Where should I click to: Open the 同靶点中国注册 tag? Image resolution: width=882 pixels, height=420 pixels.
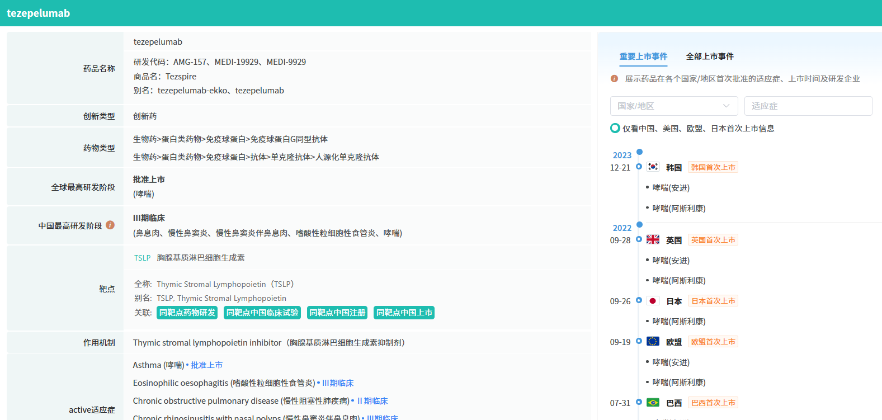tap(337, 313)
